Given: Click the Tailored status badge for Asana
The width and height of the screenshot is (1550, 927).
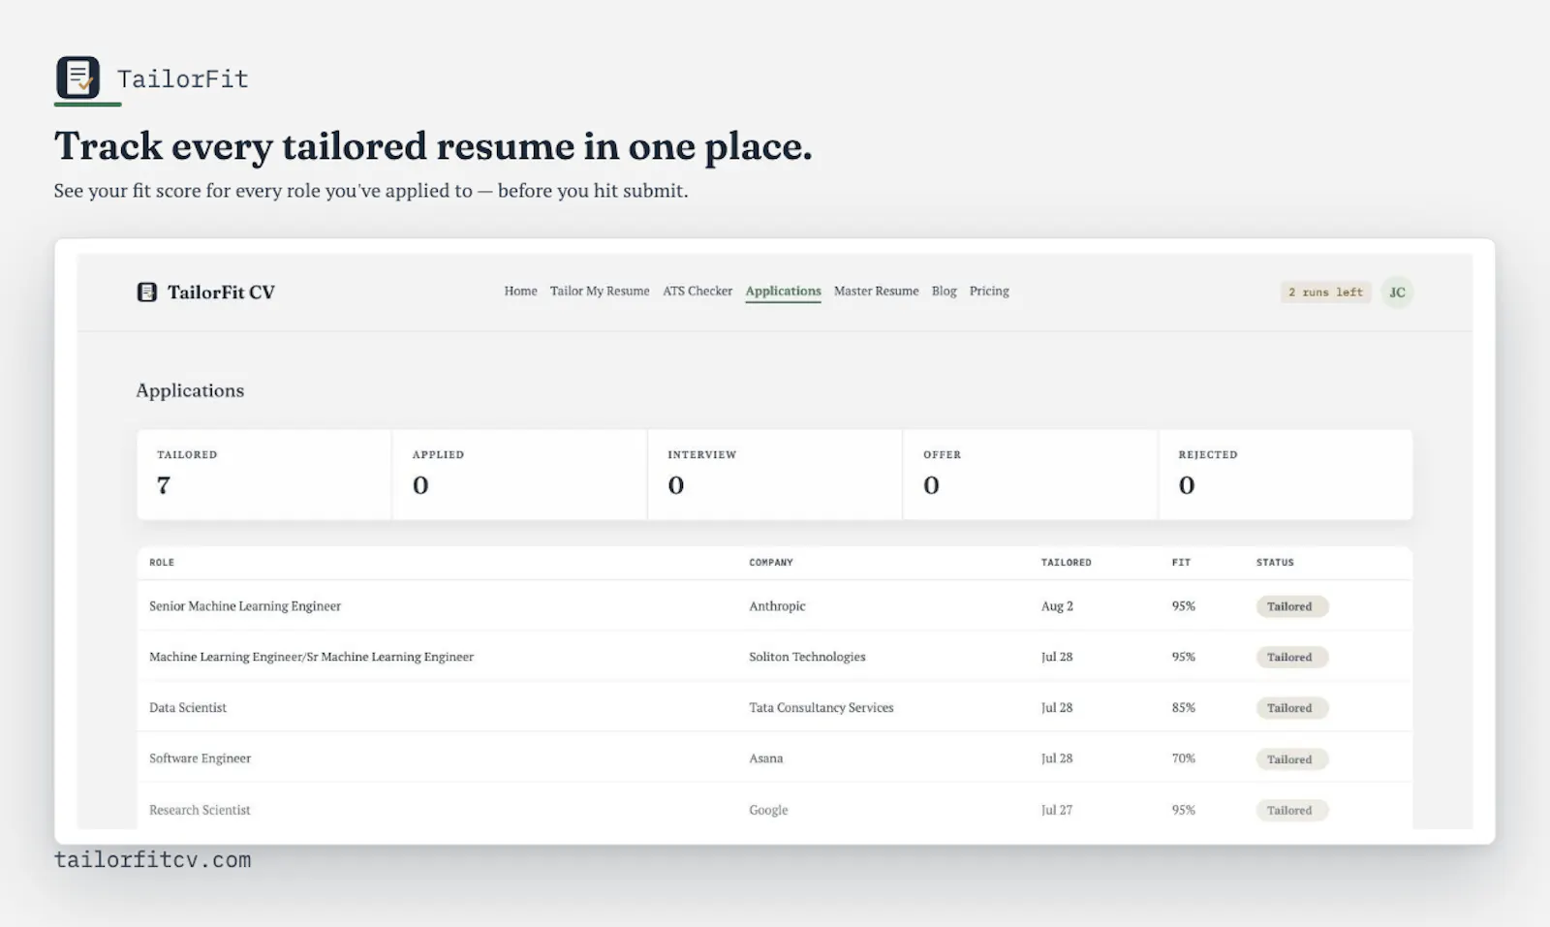Looking at the screenshot, I should [x=1291, y=759].
